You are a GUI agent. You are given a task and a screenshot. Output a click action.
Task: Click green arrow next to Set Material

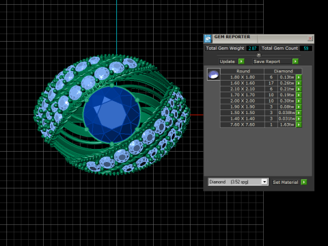coord(304,182)
